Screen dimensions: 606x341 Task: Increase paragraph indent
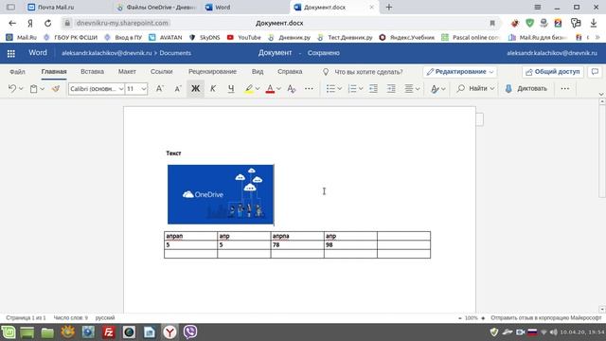coord(391,88)
